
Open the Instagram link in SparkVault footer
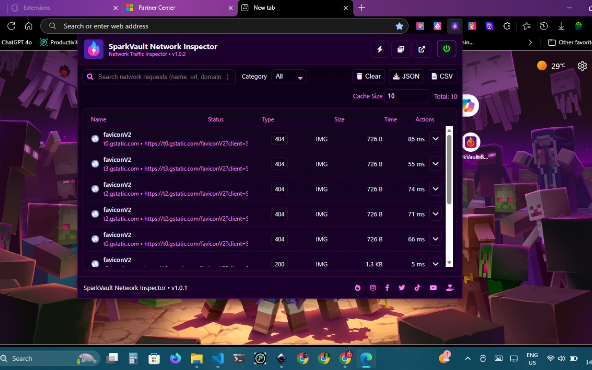[x=373, y=288]
